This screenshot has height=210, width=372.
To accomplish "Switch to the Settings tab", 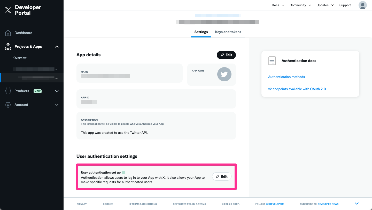I will (x=201, y=32).
